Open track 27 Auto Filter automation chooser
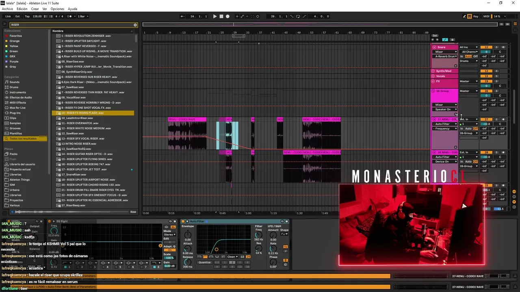Image resolution: width=520 pixels, height=292 pixels. coord(445,124)
